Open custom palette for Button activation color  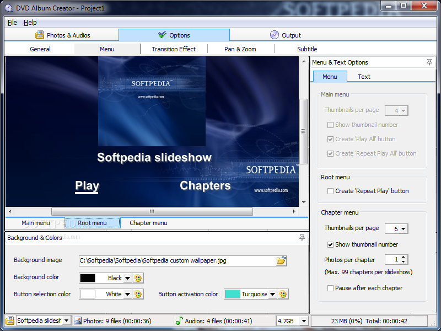click(283, 294)
